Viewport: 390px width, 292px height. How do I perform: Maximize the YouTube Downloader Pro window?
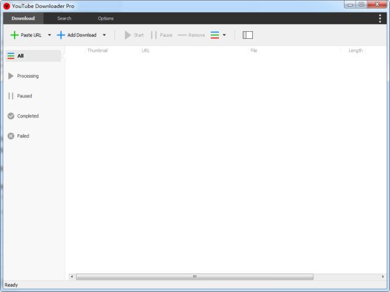[x=361, y=5]
